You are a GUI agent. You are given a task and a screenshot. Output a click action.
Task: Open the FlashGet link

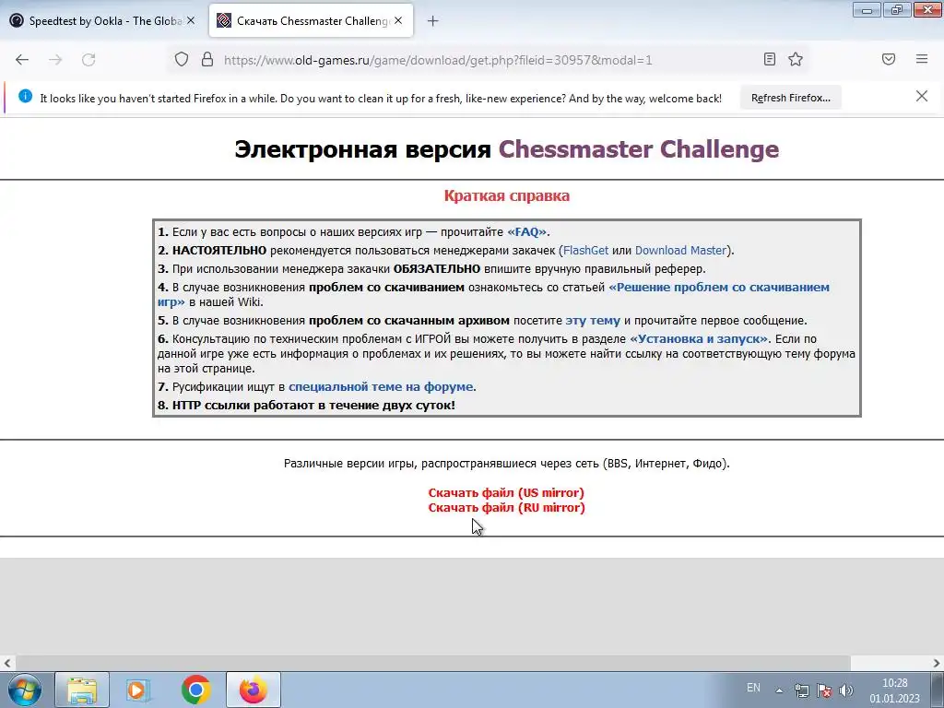[x=585, y=251]
